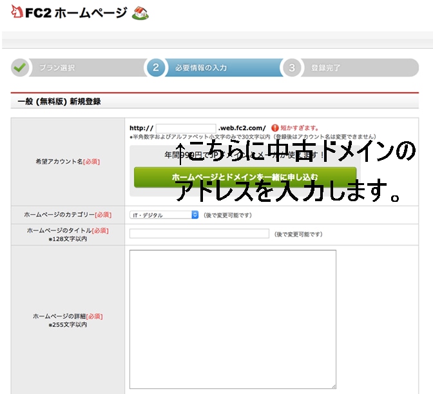Click the resize grip of details text area

pos(334,386)
